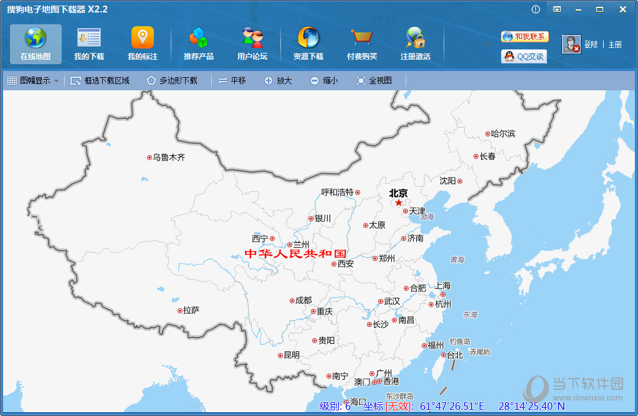Switch to 全视图 full view

(374, 80)
